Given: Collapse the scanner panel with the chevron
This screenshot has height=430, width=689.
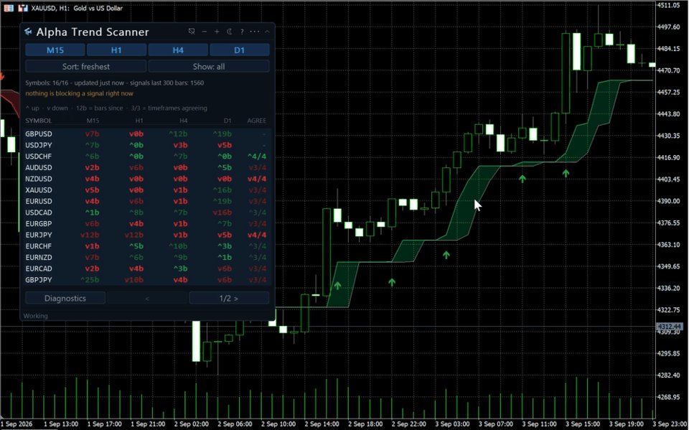Looking at the screenshot, I should coord(267,32).
